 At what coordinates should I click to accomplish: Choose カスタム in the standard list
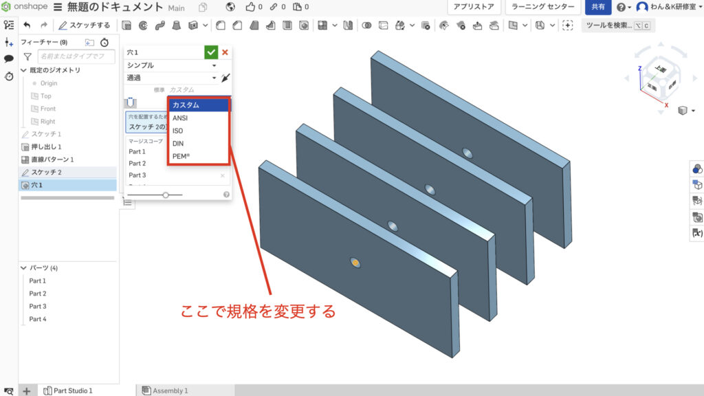click(199, 104)
